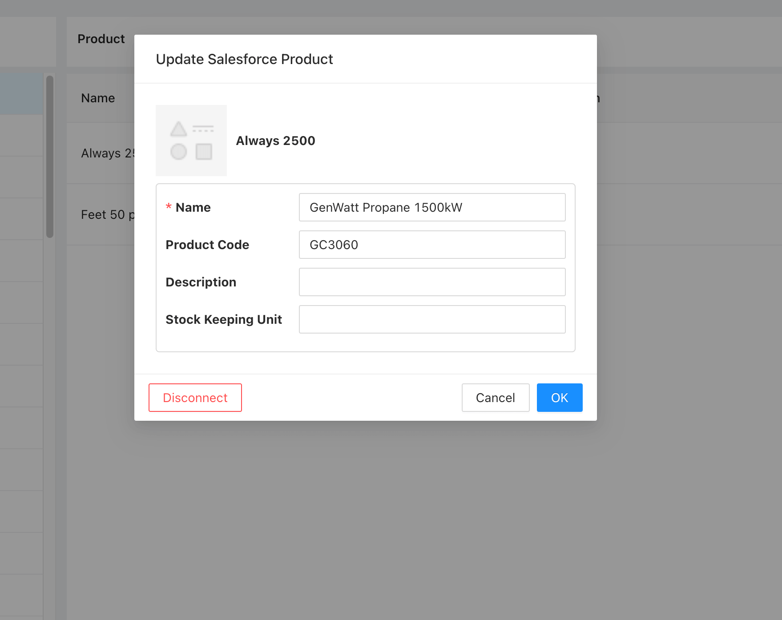Click the Update Salesforce Product dialog heading
The width and height of the screenshot is (782, 620).
(x=244, y=59)
